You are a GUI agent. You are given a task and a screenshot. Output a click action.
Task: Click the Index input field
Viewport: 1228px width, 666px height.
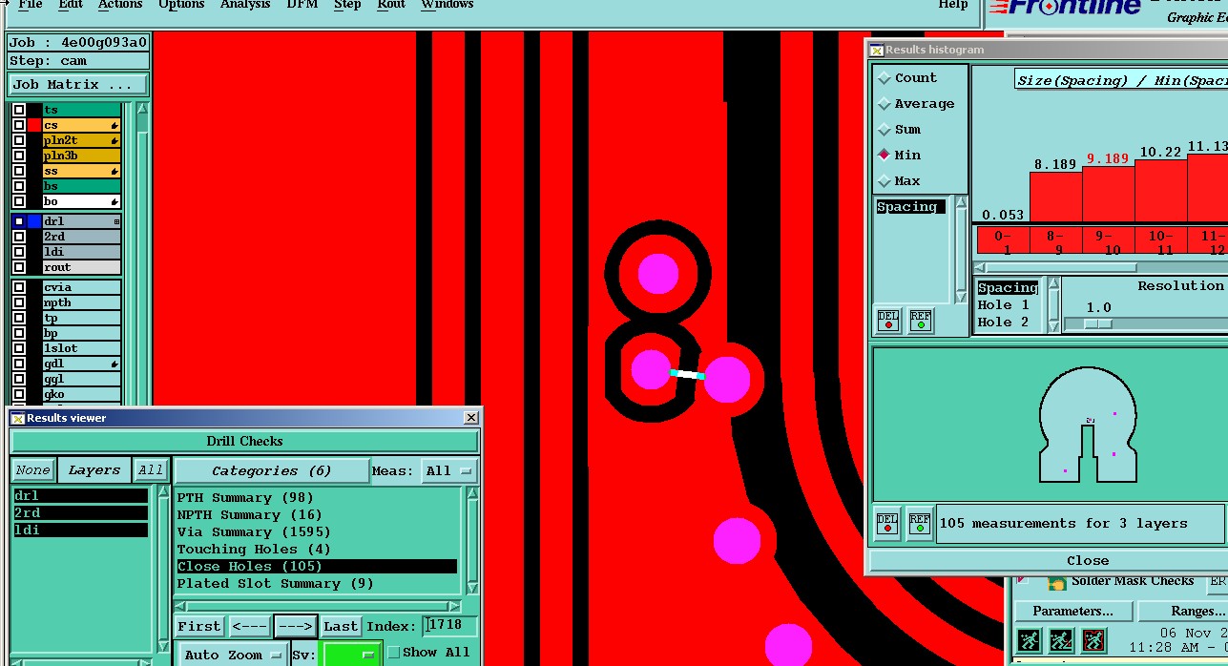click(450, 626)
